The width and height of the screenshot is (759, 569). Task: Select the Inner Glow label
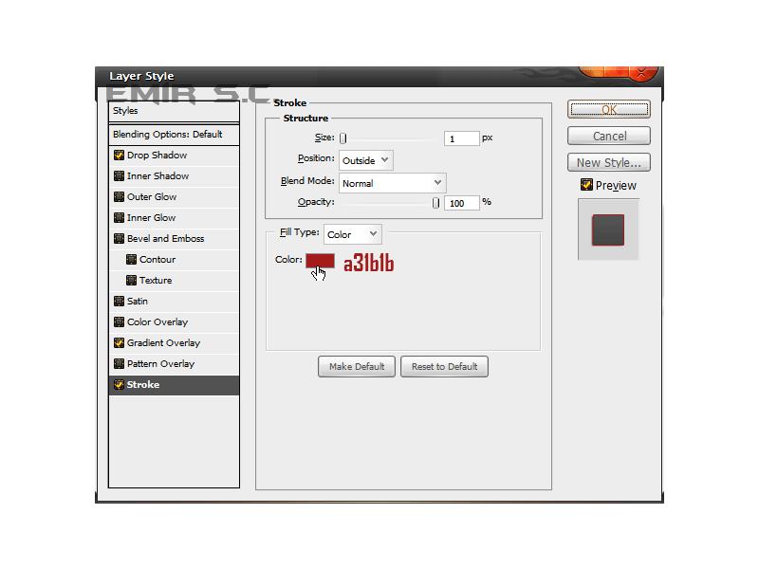pos(151,218)
